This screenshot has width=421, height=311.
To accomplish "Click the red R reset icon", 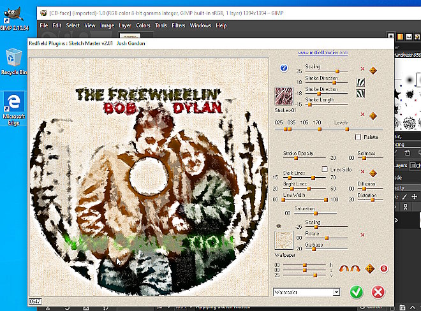I will pyautogui.click(x=384, y=268).
